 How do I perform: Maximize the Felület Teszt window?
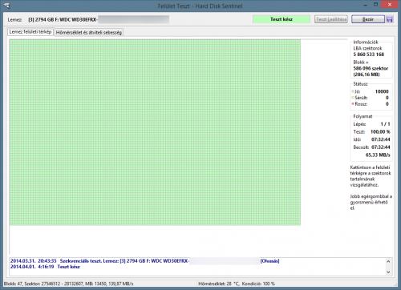tap(375, 5)
